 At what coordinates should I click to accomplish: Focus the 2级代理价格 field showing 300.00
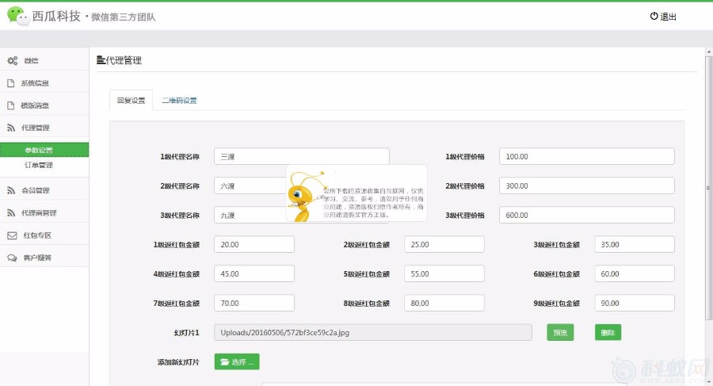click(x=586, y=185)
